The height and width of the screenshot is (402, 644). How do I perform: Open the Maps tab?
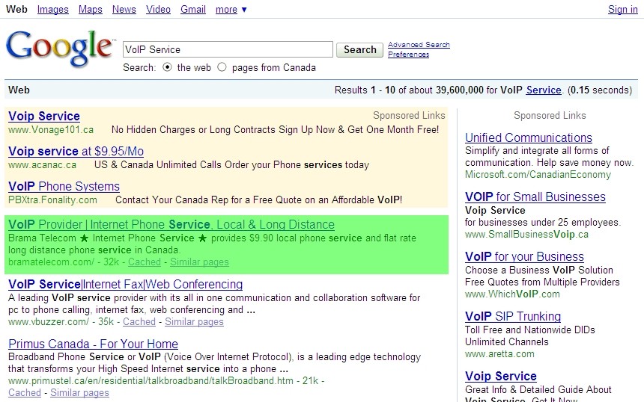[91, 10]
